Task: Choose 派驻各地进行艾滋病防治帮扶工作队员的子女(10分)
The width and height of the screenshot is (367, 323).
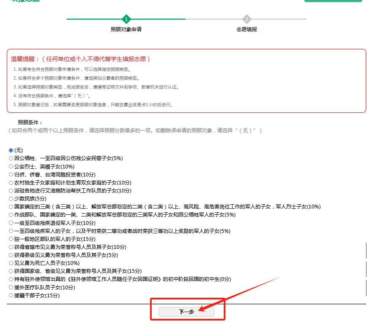Action: click(11, 191)
